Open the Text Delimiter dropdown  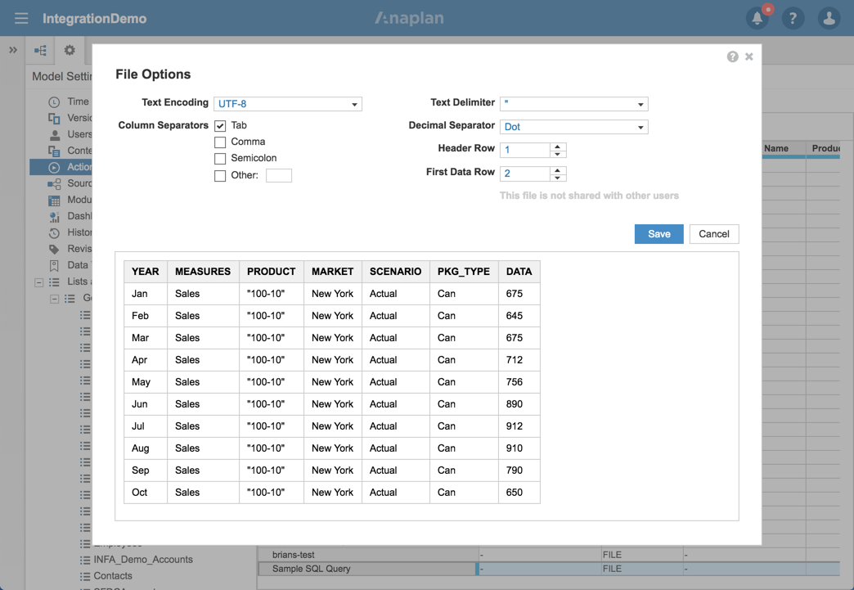574,103
